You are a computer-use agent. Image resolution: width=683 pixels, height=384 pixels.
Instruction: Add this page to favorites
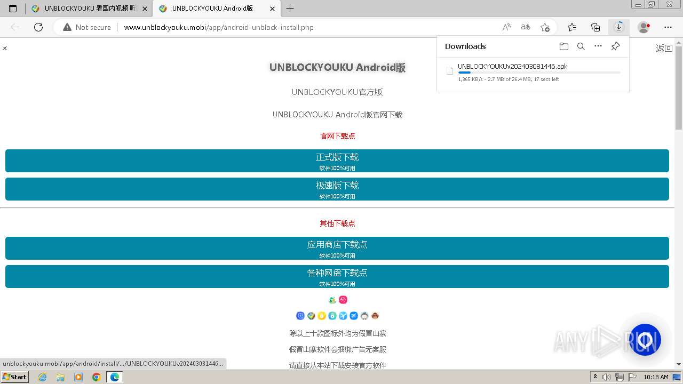point(545,27)
